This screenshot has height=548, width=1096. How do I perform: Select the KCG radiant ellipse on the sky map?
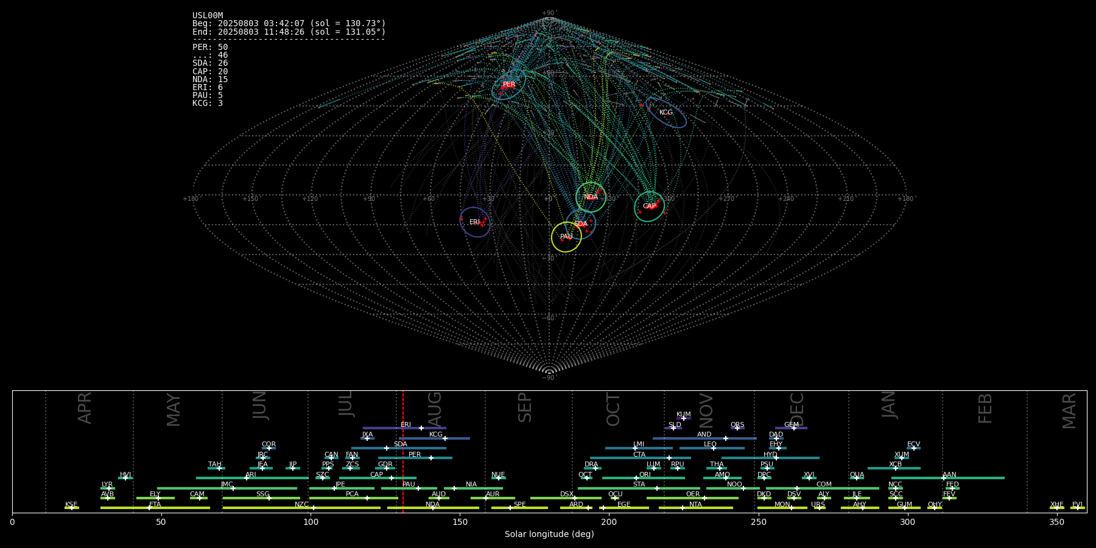coord(666,113)
